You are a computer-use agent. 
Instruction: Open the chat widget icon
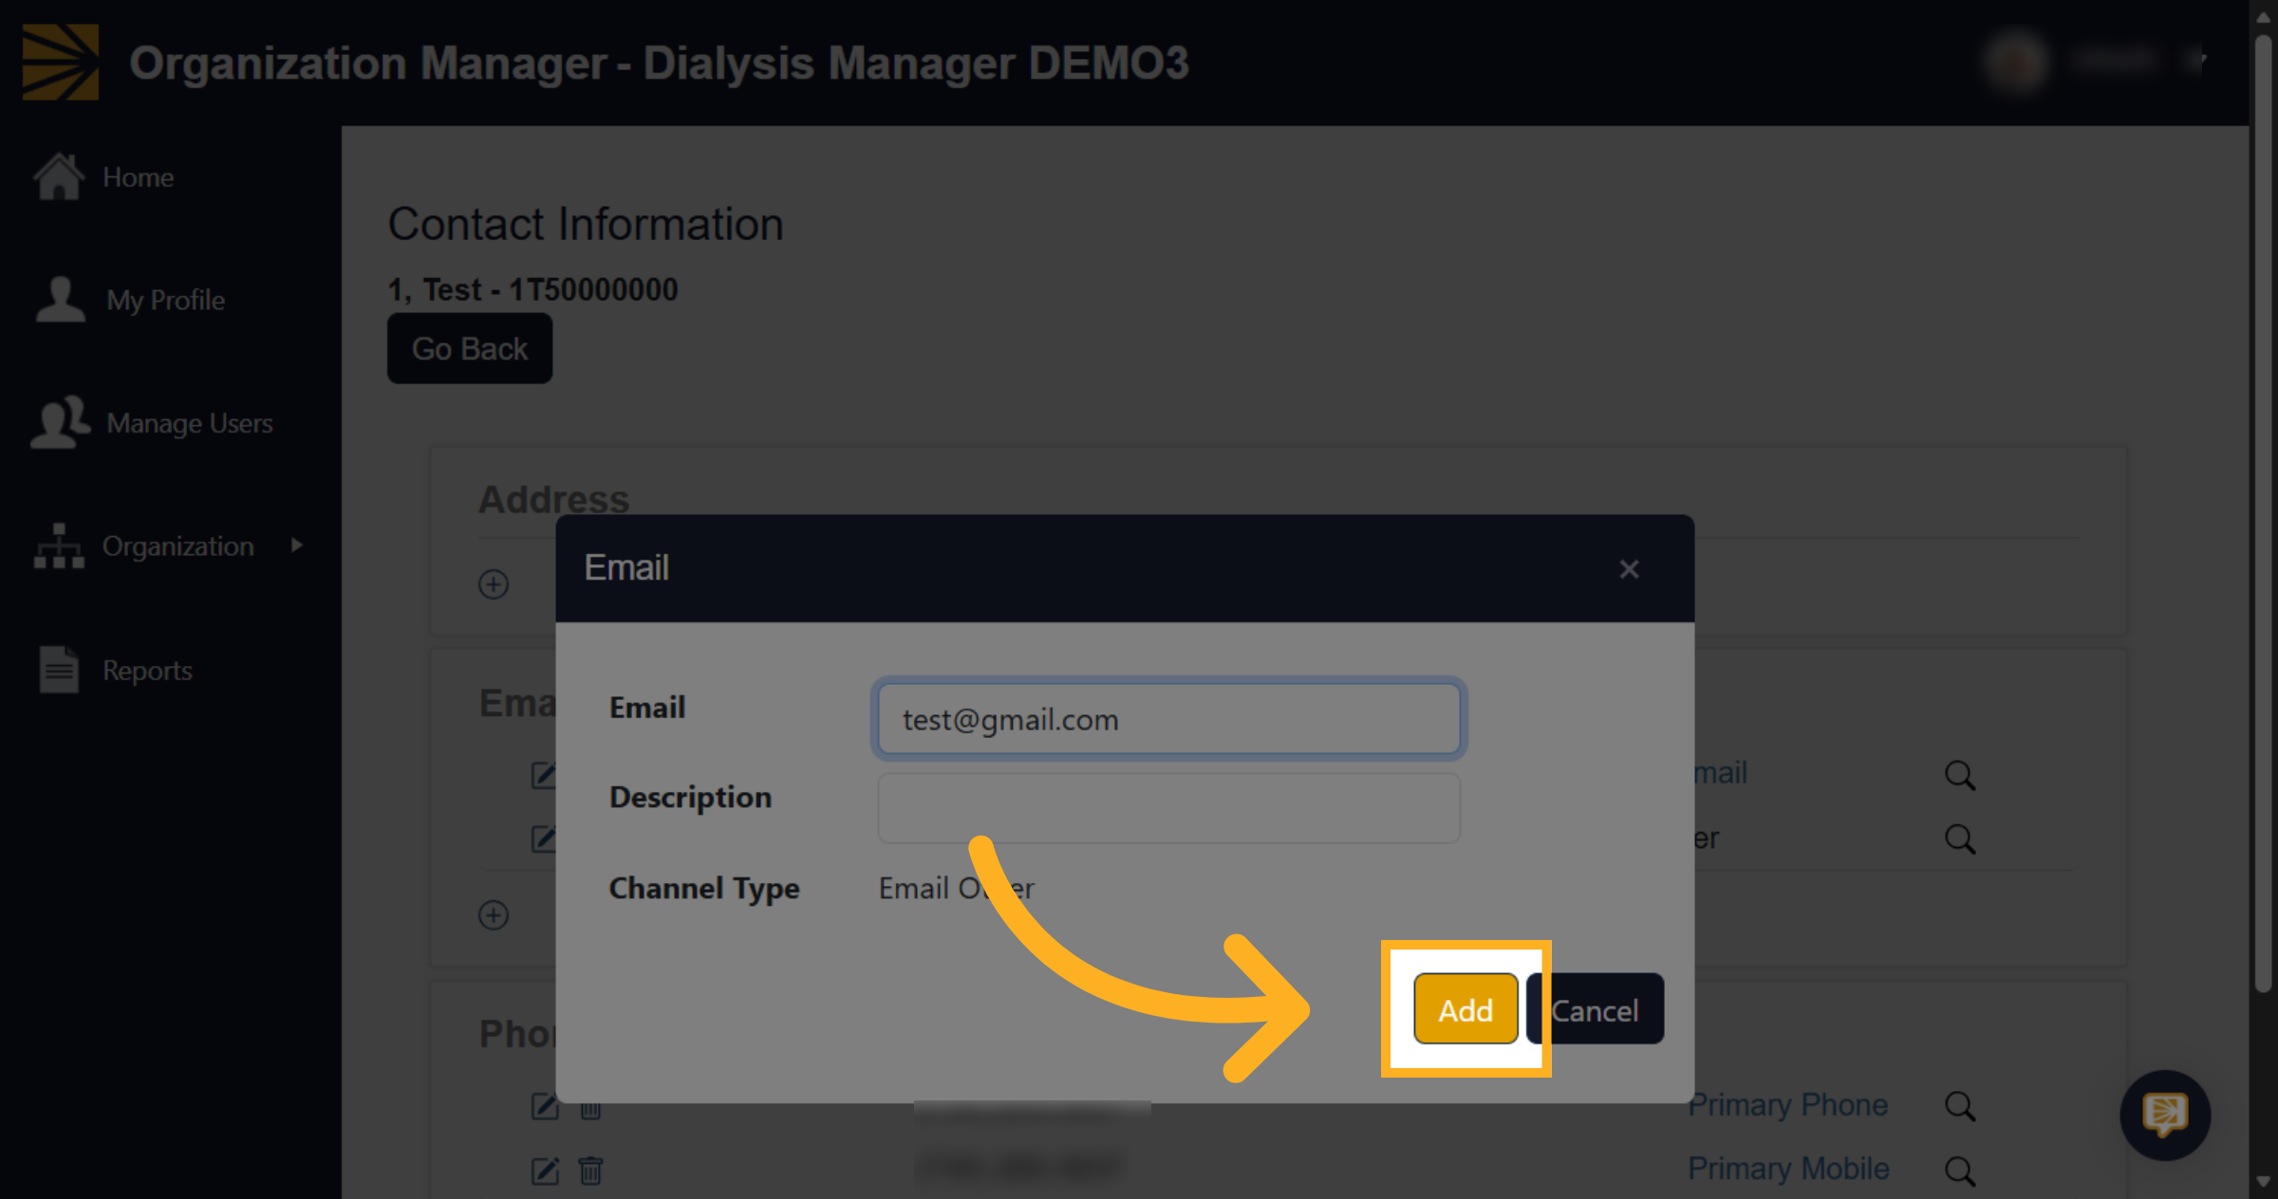click(2165, 1115)
